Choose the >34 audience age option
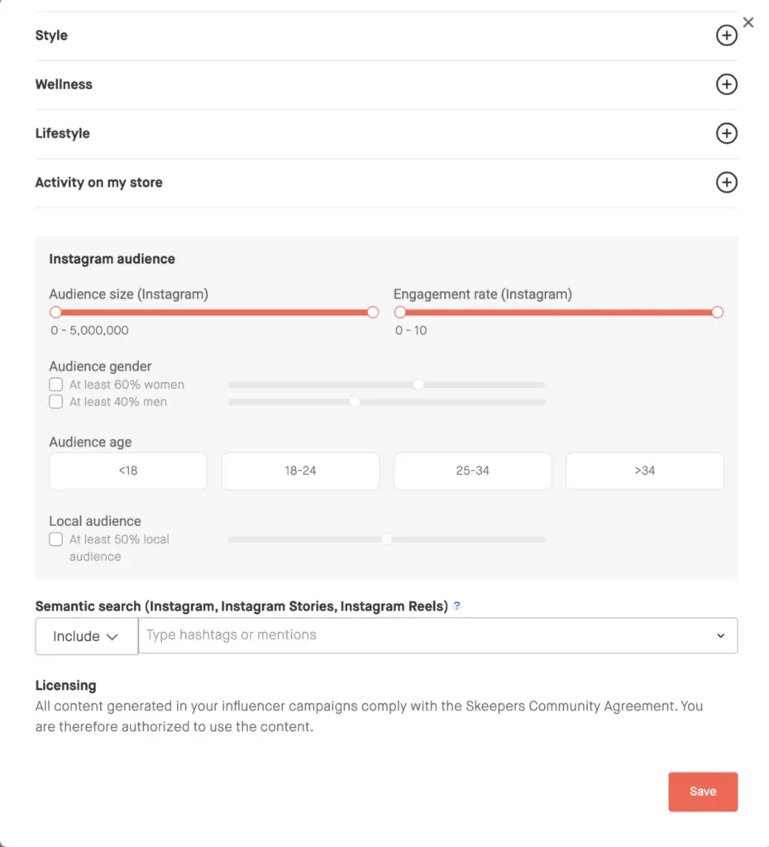The image size is (769, 847). pyautogui.click(x=644, y=471)
